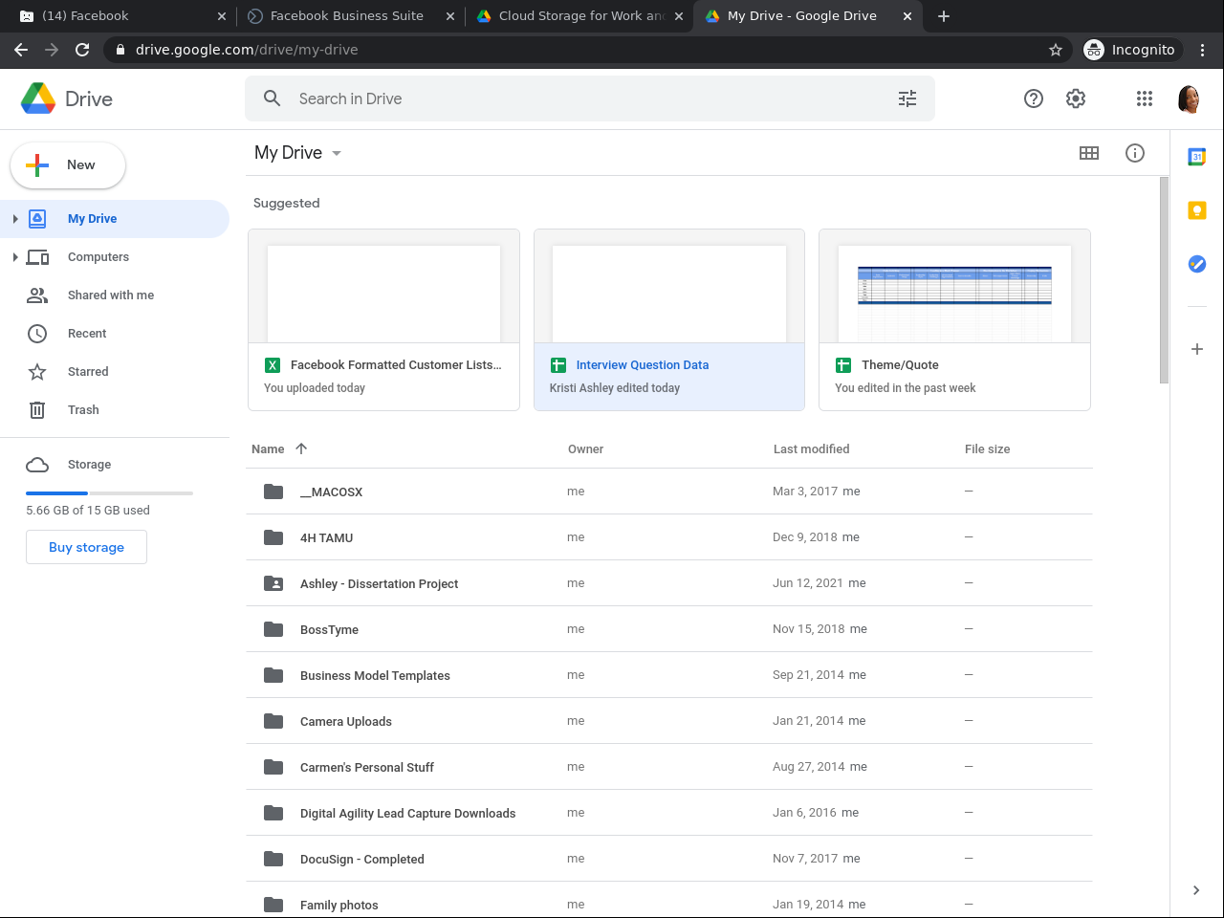Open Shared with me in the sidebar
Viewport: 1224px width, 918px height.
click(x=110, y=295)
